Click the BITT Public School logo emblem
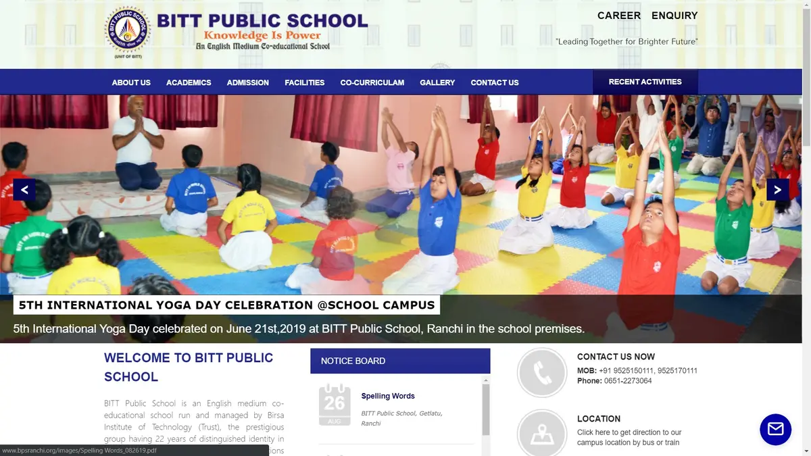 pyautogui.click(x=127, y=31)
